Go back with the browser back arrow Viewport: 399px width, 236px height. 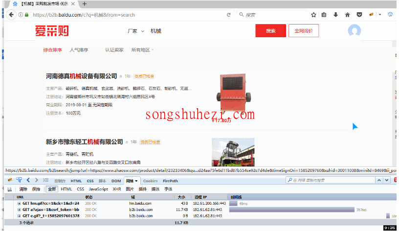click(11, 15)
